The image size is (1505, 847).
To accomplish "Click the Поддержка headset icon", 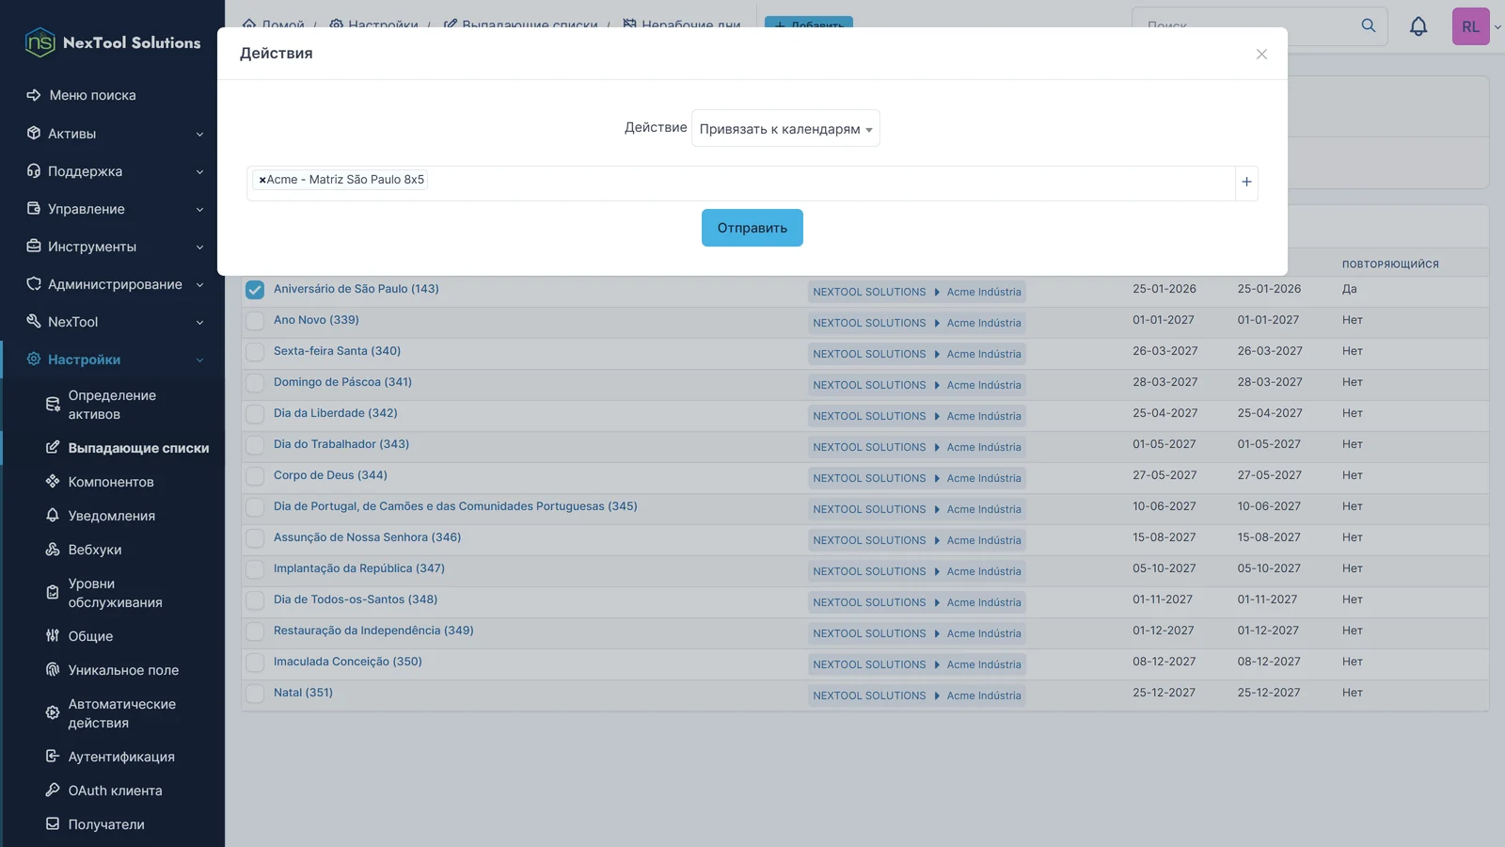I will (34, 171).
